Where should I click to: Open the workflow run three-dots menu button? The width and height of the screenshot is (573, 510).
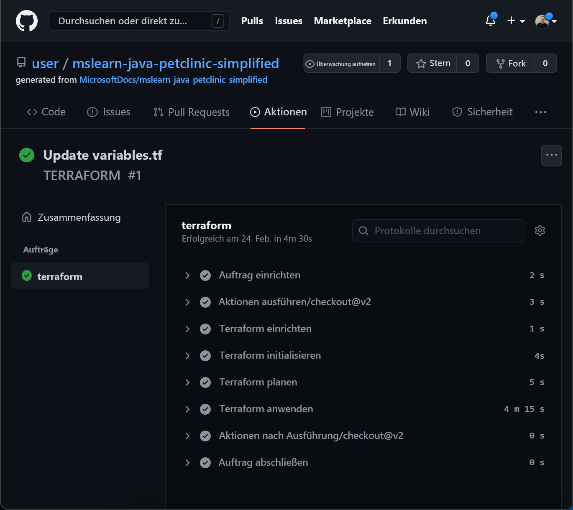pyautogui.click(x=552, y=156)
